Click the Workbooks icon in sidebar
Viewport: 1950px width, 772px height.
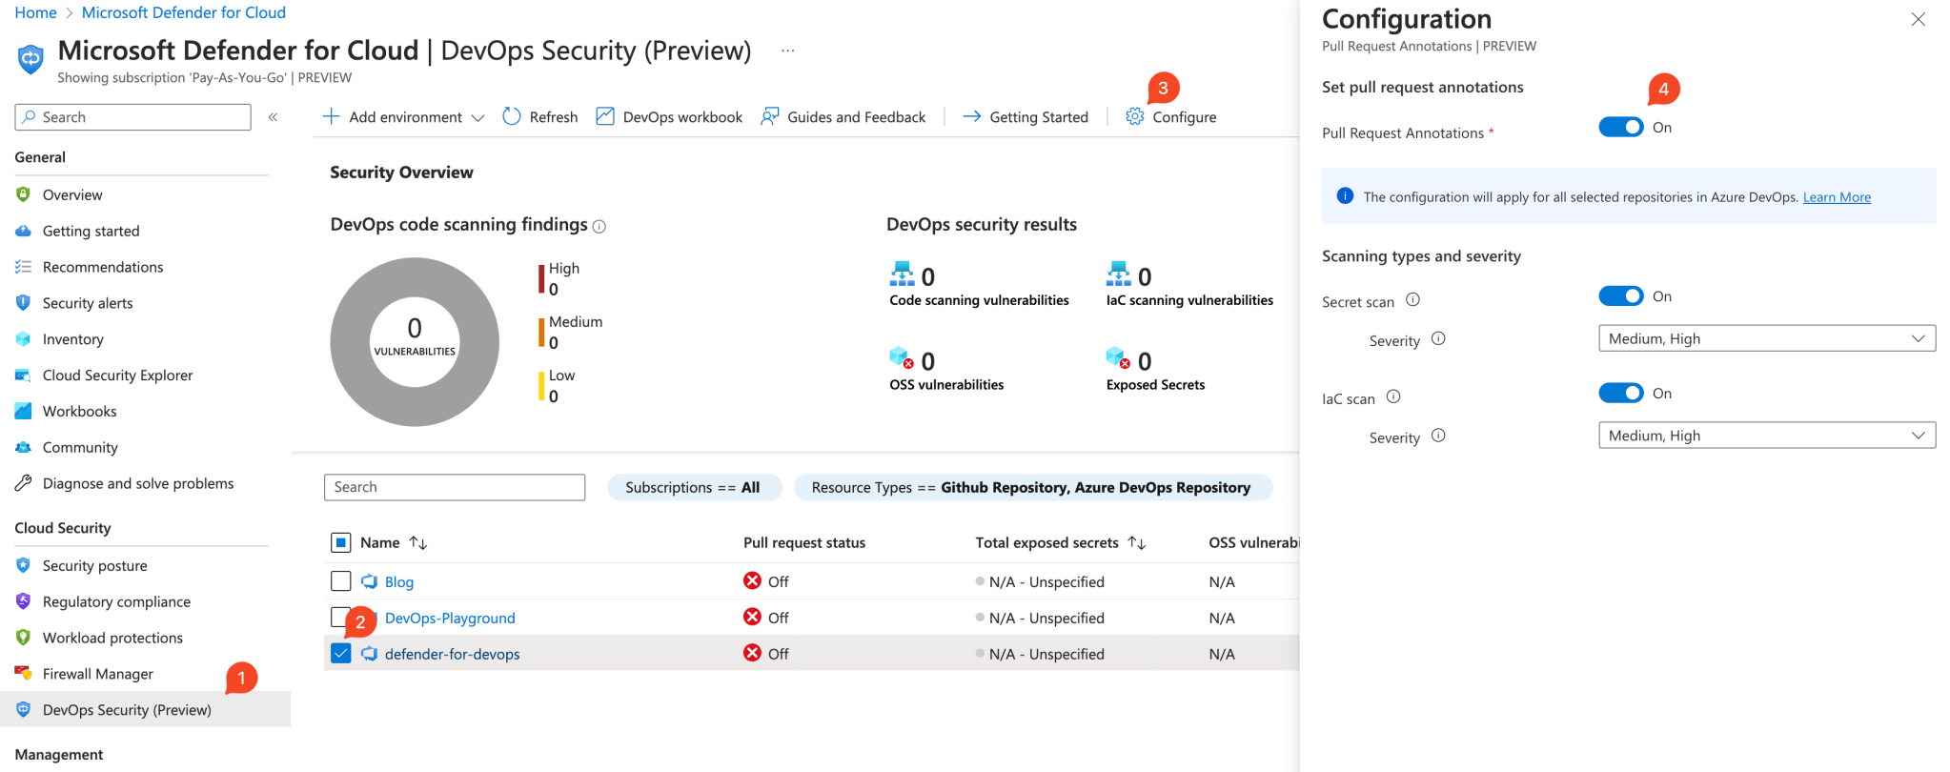click(24, 411)
